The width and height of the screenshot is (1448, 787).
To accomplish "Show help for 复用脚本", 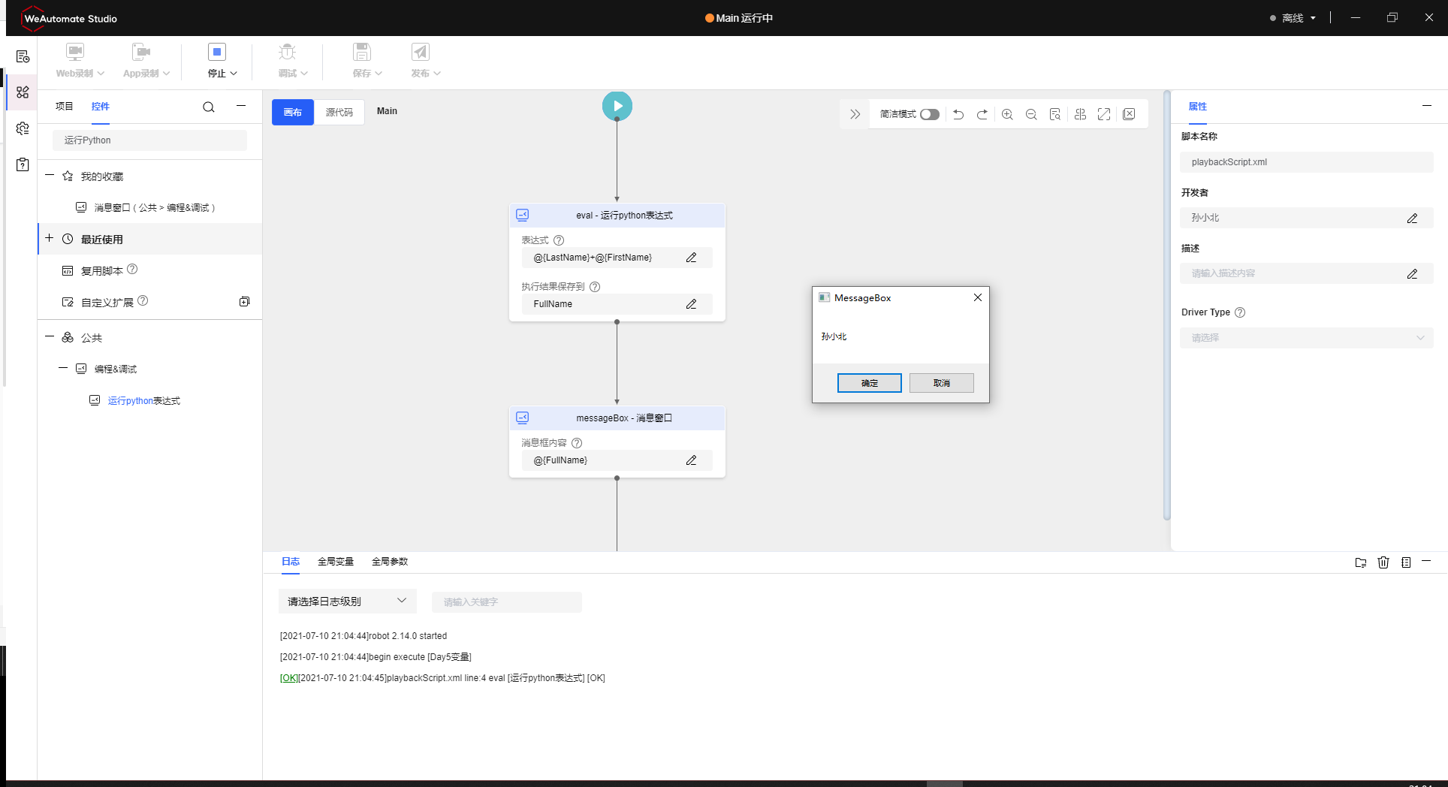I will [x=132, y=270].
